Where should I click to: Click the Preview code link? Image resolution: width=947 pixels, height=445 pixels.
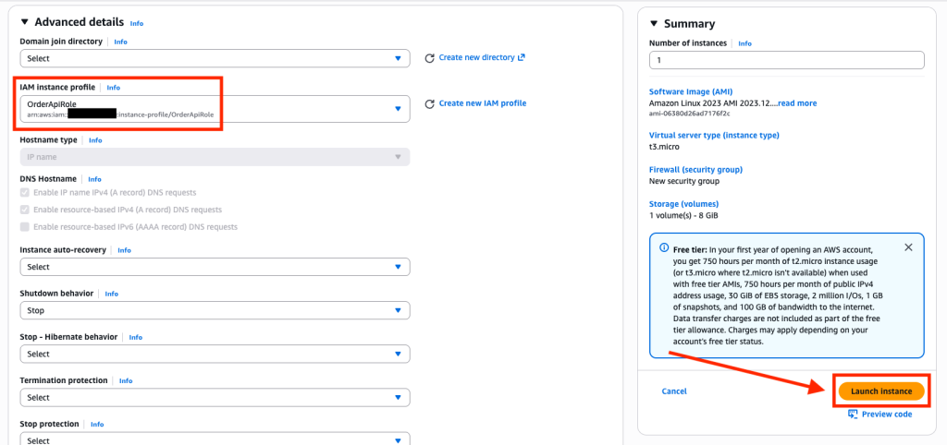tap(887, 415)
